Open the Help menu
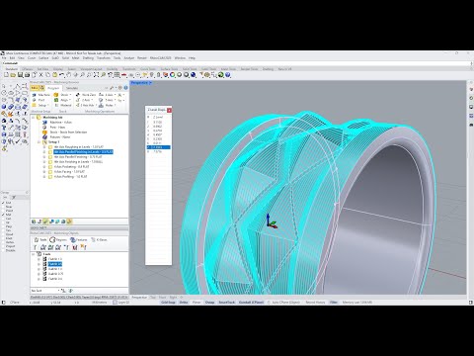474x356 pixels. point(192,58)
